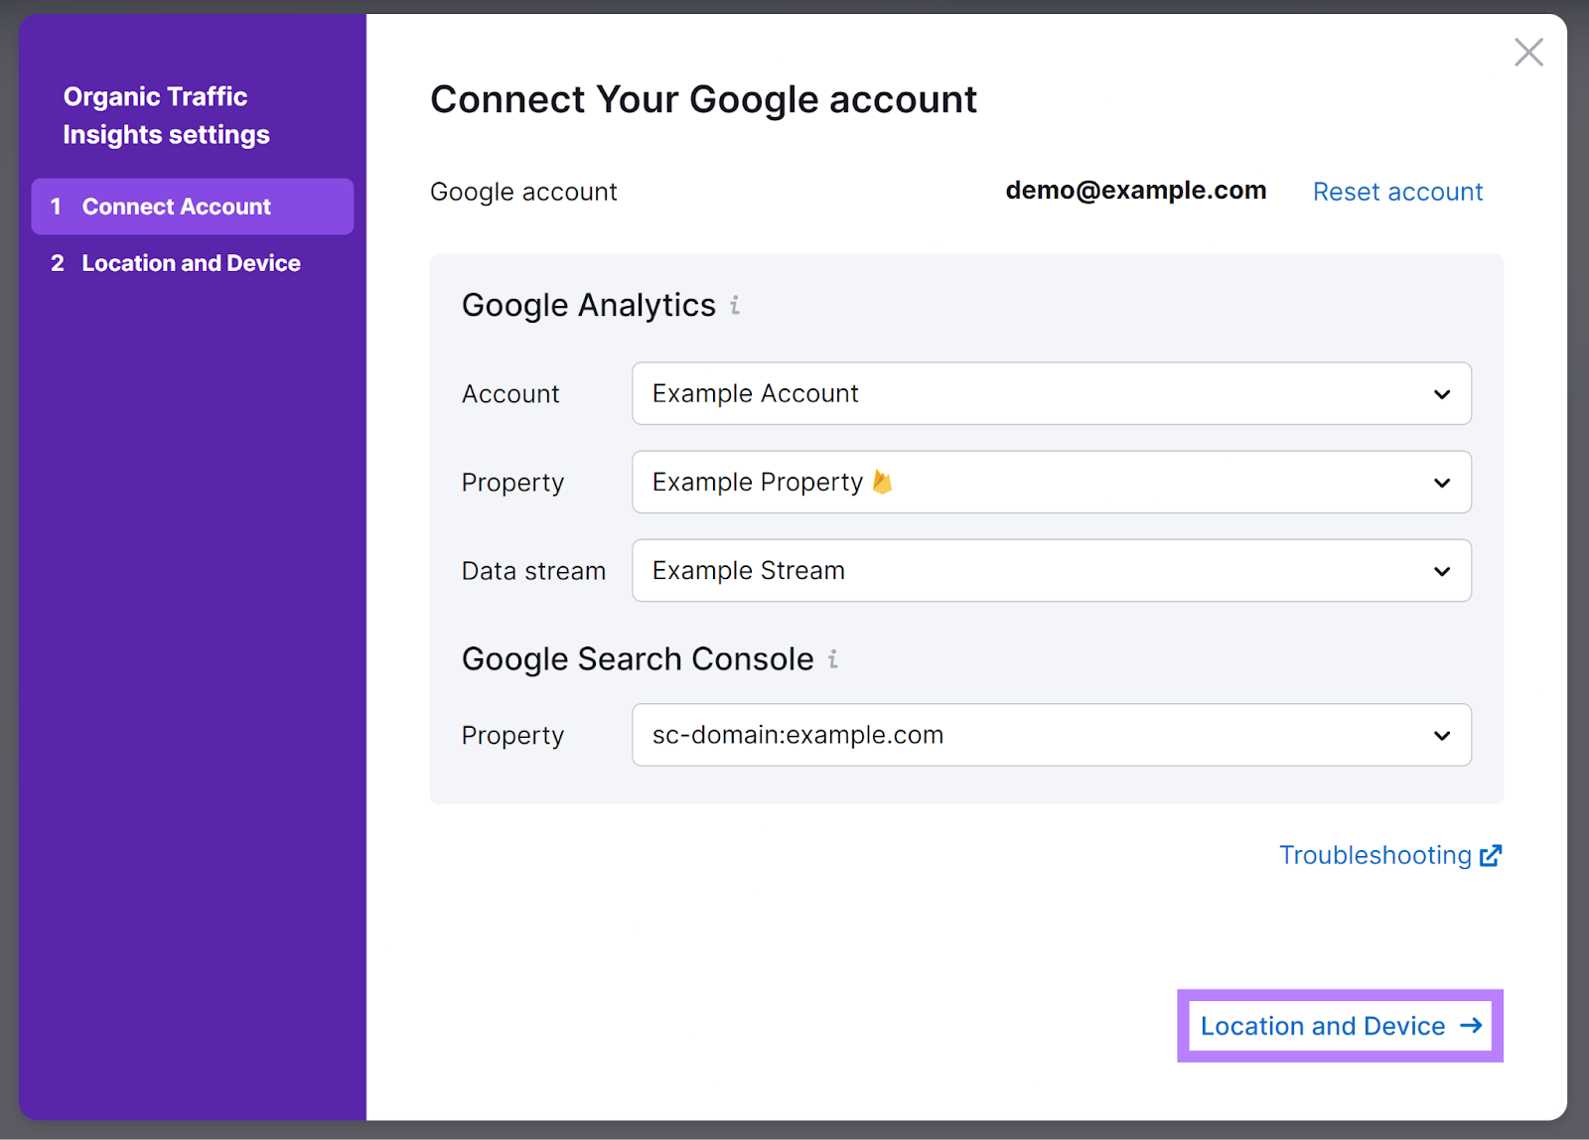The height and width of the screenshot is (1140, 1589).
Task: Click the external link icon beside Troubleshooting
Action: coord(1490,855)
